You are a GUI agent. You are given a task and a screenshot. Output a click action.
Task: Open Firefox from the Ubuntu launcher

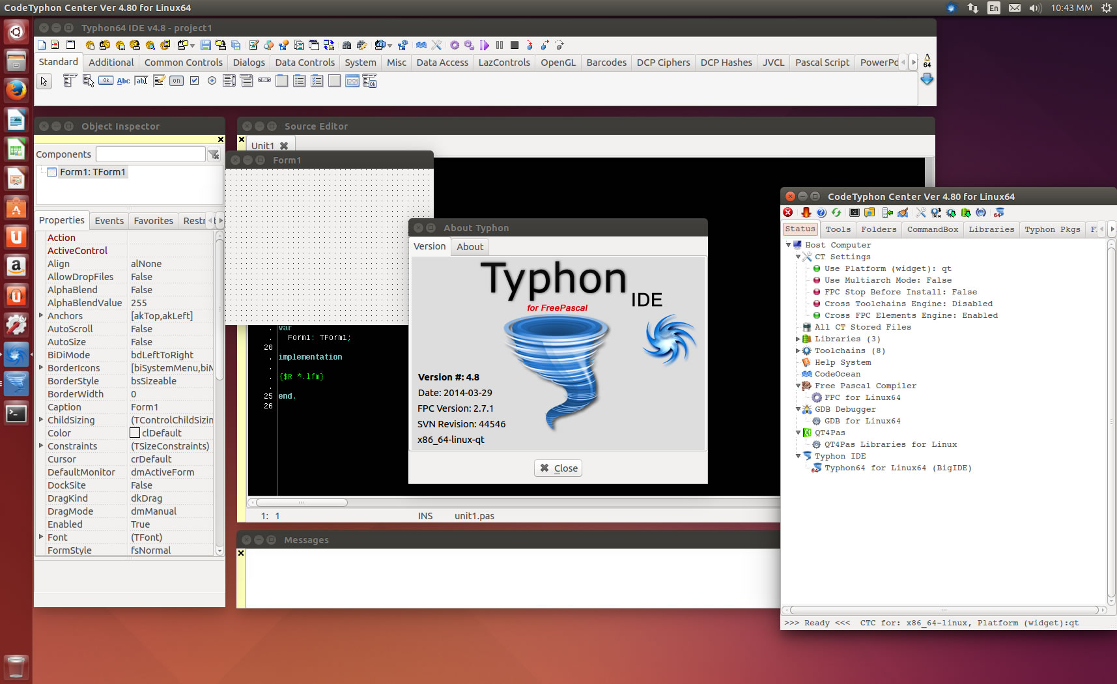pos(16,89)
